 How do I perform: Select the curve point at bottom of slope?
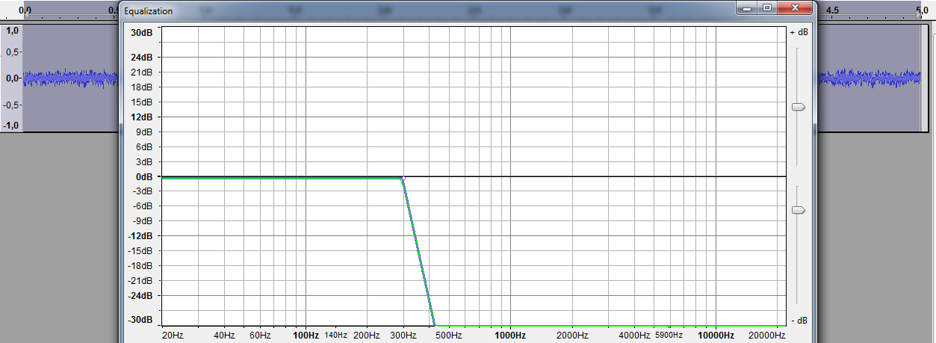tap(434, 325)
